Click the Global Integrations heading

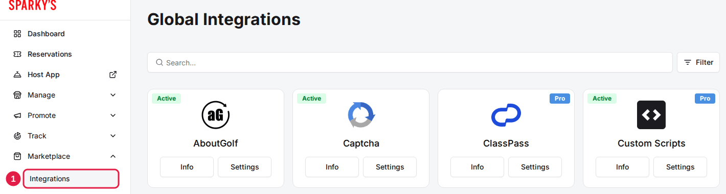click(x=224, y=19)
